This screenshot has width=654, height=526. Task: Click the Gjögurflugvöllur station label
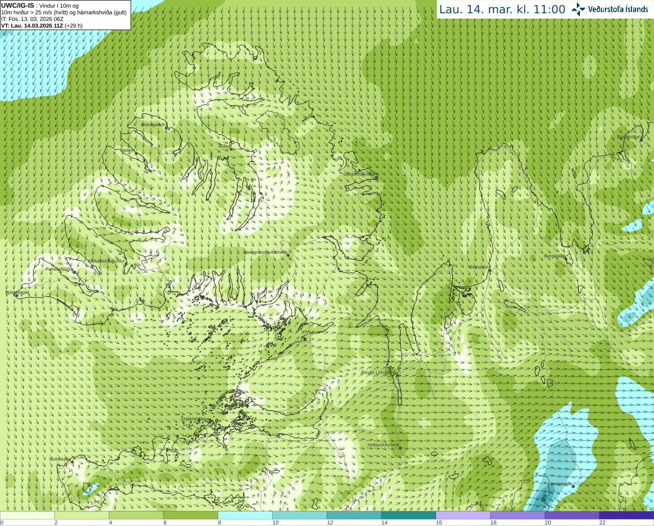(x=360, y=174)
